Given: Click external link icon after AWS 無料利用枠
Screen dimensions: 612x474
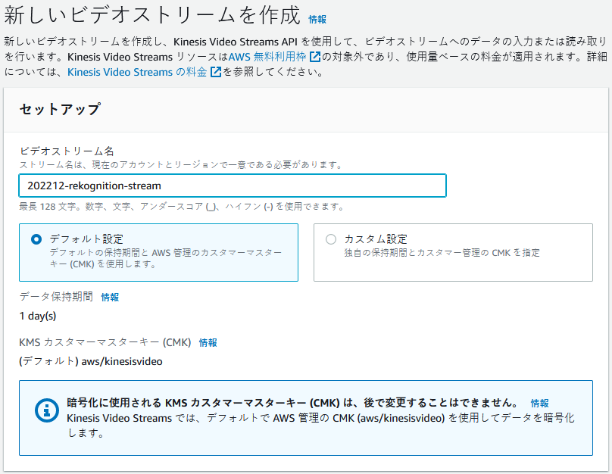Looking at the screenshot, I should click(314, 57).
